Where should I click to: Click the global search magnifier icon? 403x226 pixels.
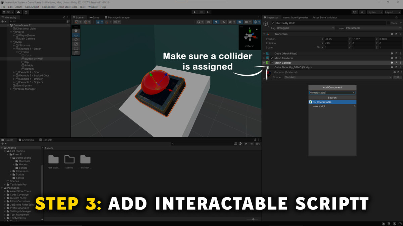click(362, 12)
